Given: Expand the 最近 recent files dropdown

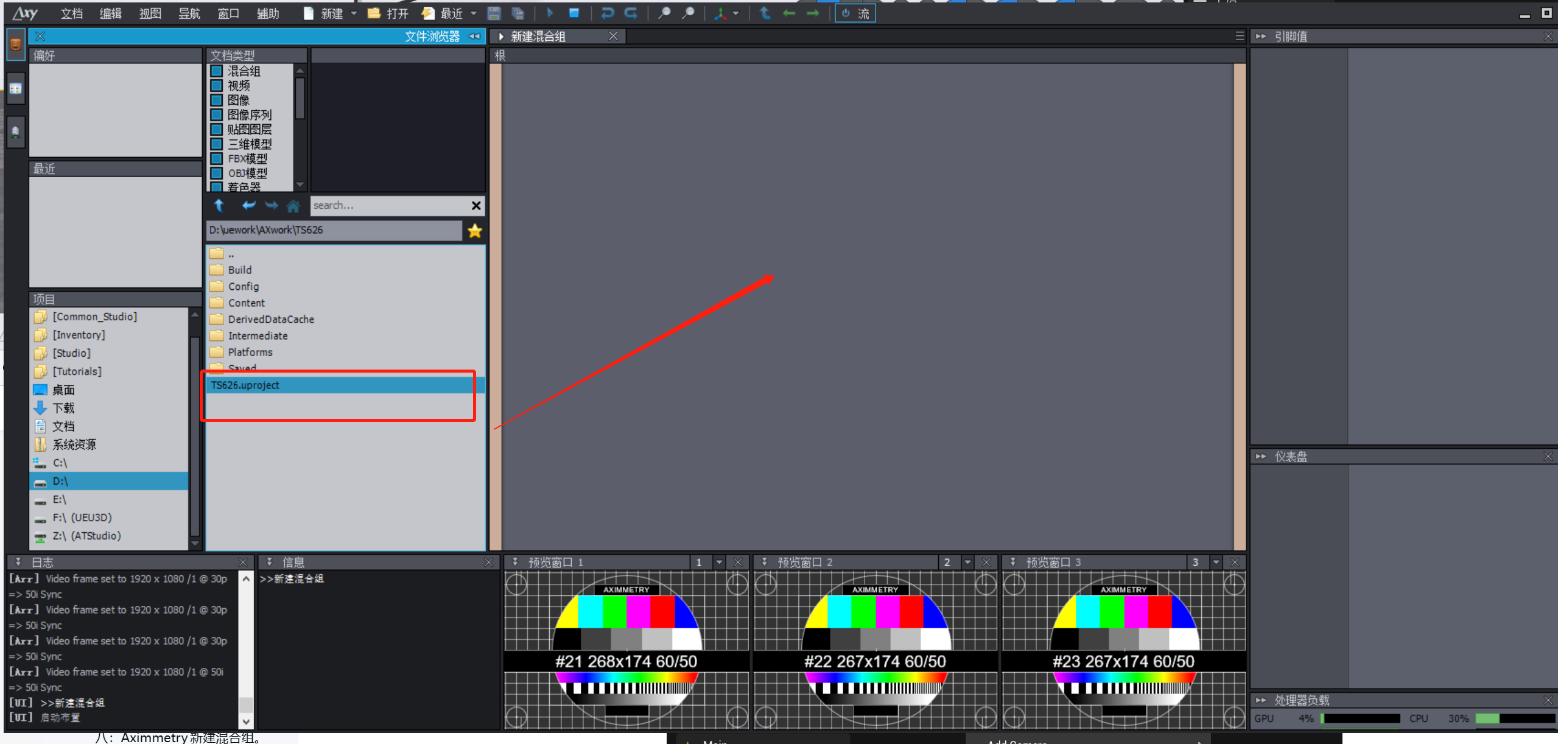Looking at the screenshot, I should point(474,13).
